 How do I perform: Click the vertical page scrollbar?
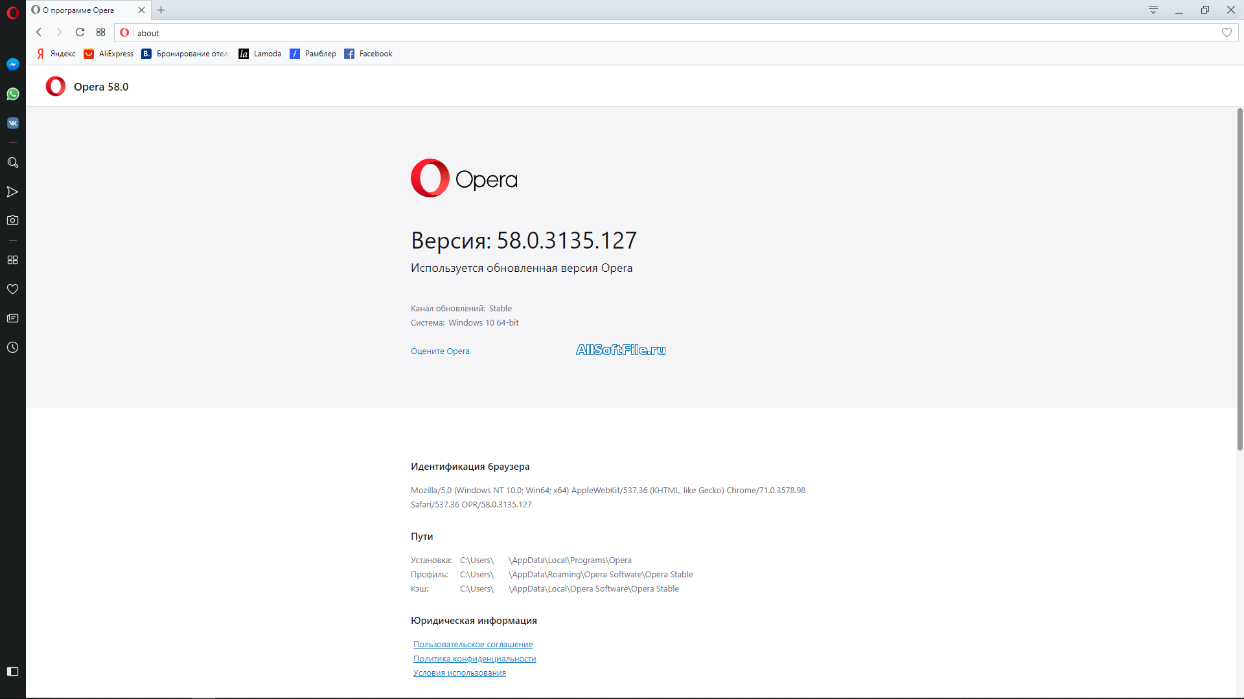pos(1239,280)
